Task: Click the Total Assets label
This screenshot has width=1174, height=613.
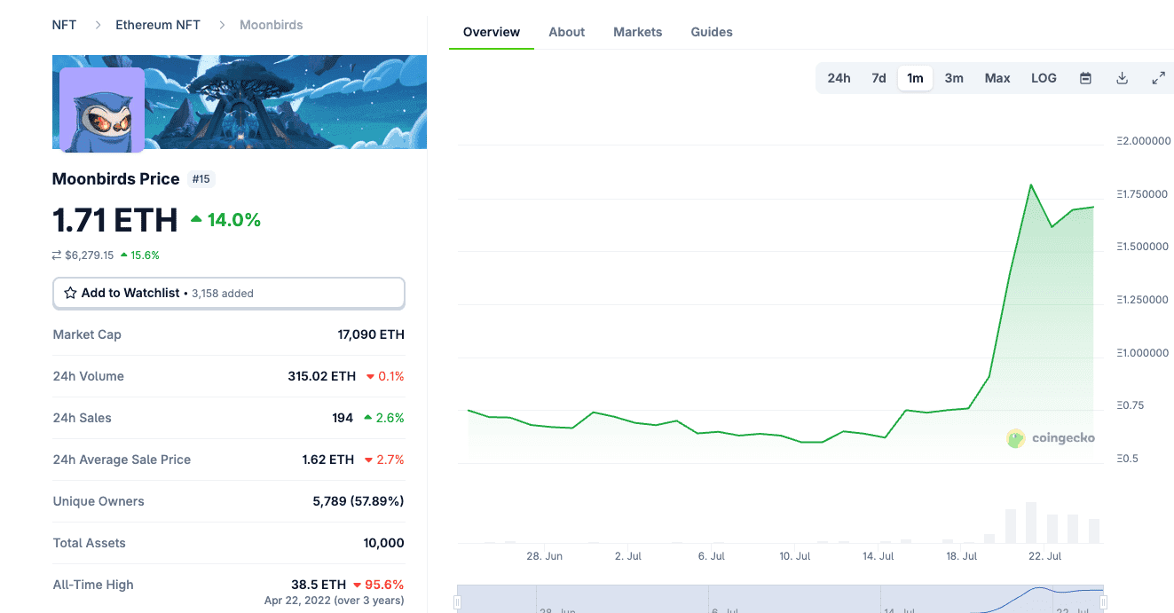Action: coord(90,543)
